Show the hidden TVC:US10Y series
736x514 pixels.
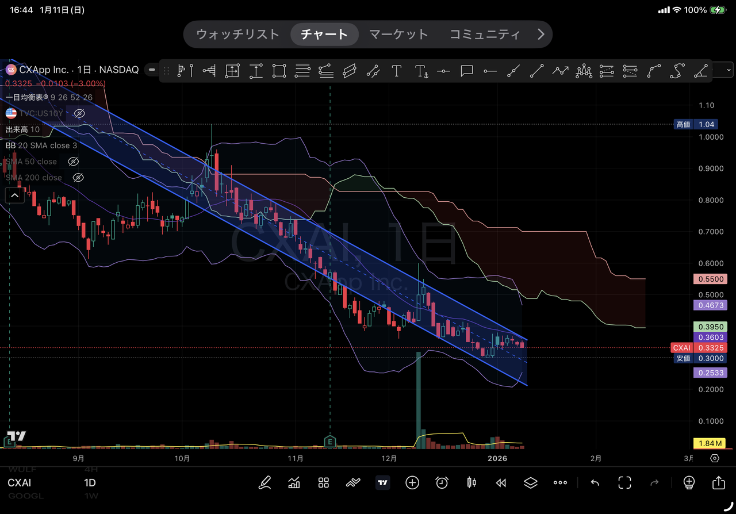80,114
